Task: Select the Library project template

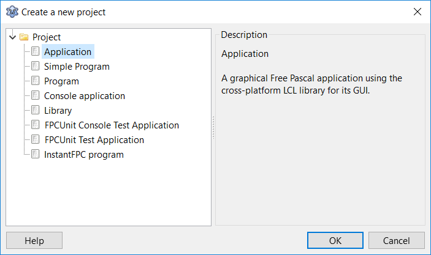Action: (x=58, y=111)
